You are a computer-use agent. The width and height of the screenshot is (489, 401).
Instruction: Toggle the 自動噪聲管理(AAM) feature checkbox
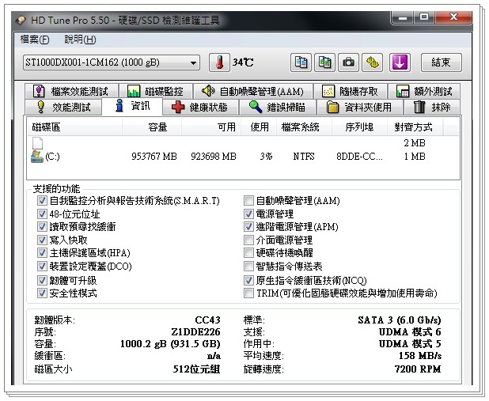248,201
